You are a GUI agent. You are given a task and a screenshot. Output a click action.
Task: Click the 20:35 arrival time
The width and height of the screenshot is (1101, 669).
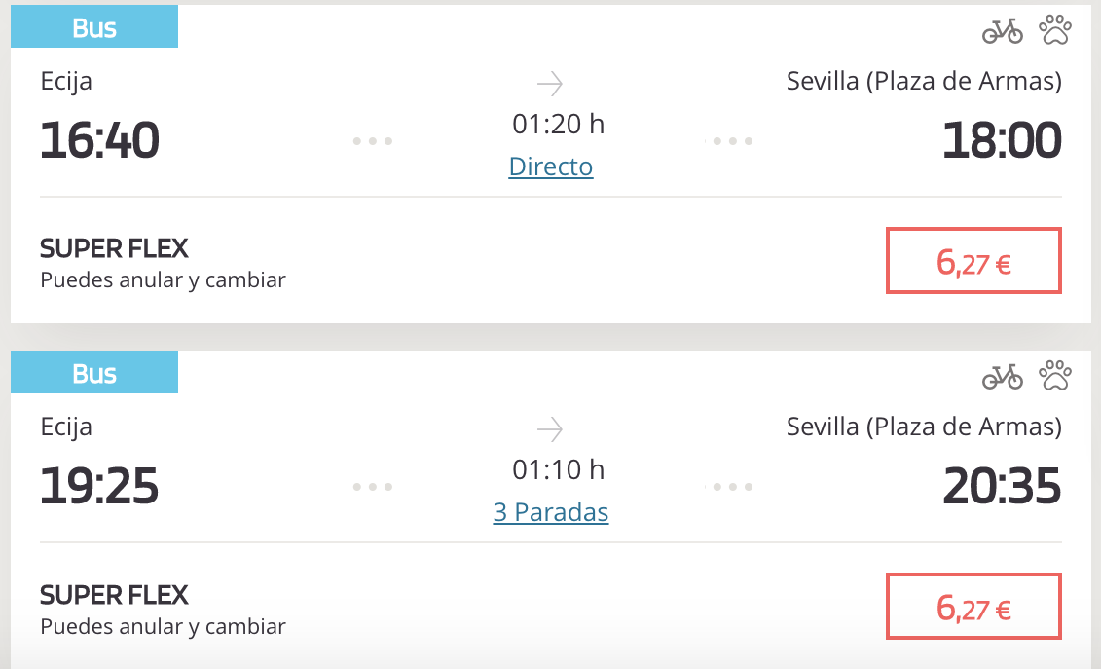click(1002, 487)
